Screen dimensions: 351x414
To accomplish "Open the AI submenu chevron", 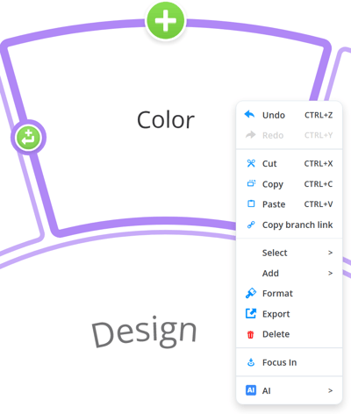I will 330,390.
